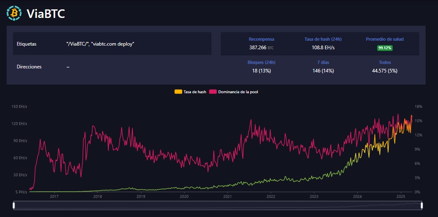Screen dimensions: 438x217
Task: Click the Dominancia de la pool legend text
Action: pyautogui.click(x=238, y=92)
